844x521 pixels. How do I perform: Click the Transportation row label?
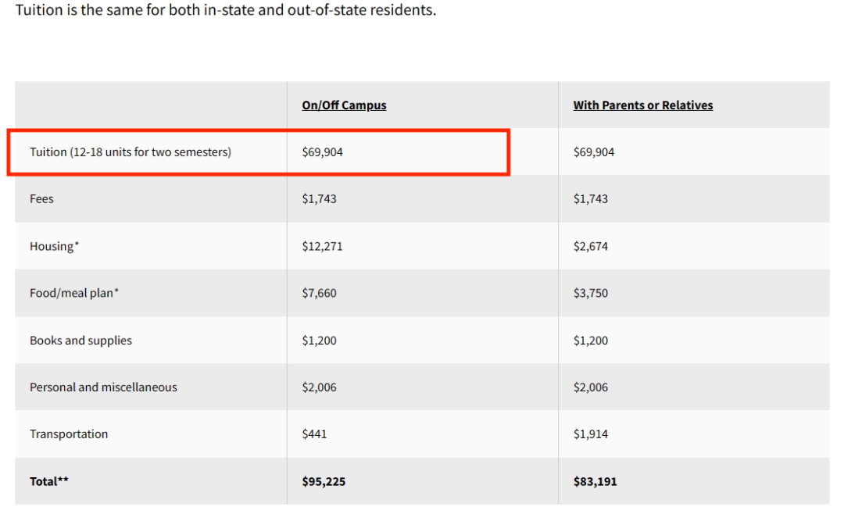69,434
